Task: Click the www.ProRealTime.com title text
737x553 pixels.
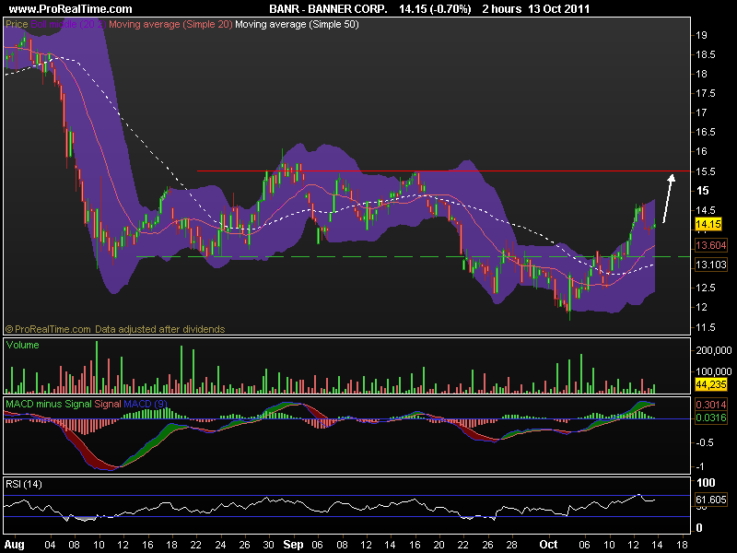Action: [71, 9]
